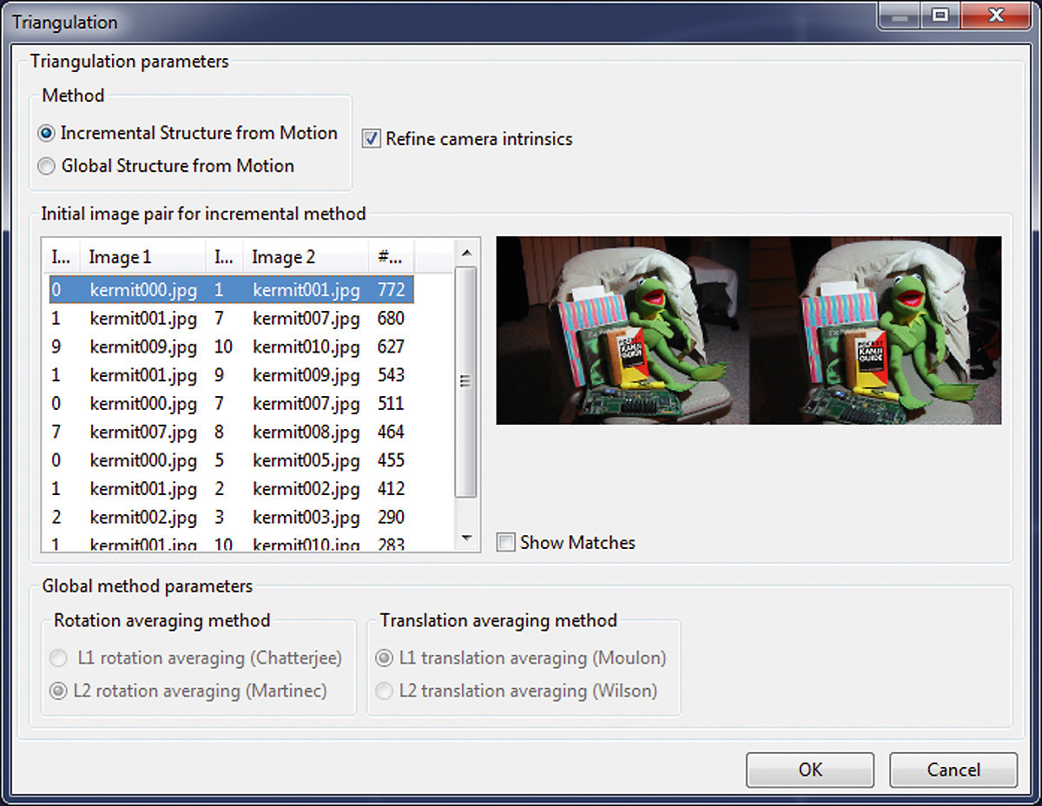The width and height of the screenshot is (1042, 806).
Task: Click the right Kermit preview image
Action: (x=875, y=330)
